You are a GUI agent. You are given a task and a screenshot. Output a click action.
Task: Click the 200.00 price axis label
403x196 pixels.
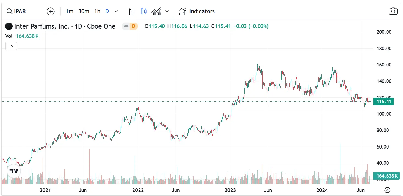point(384,32)
